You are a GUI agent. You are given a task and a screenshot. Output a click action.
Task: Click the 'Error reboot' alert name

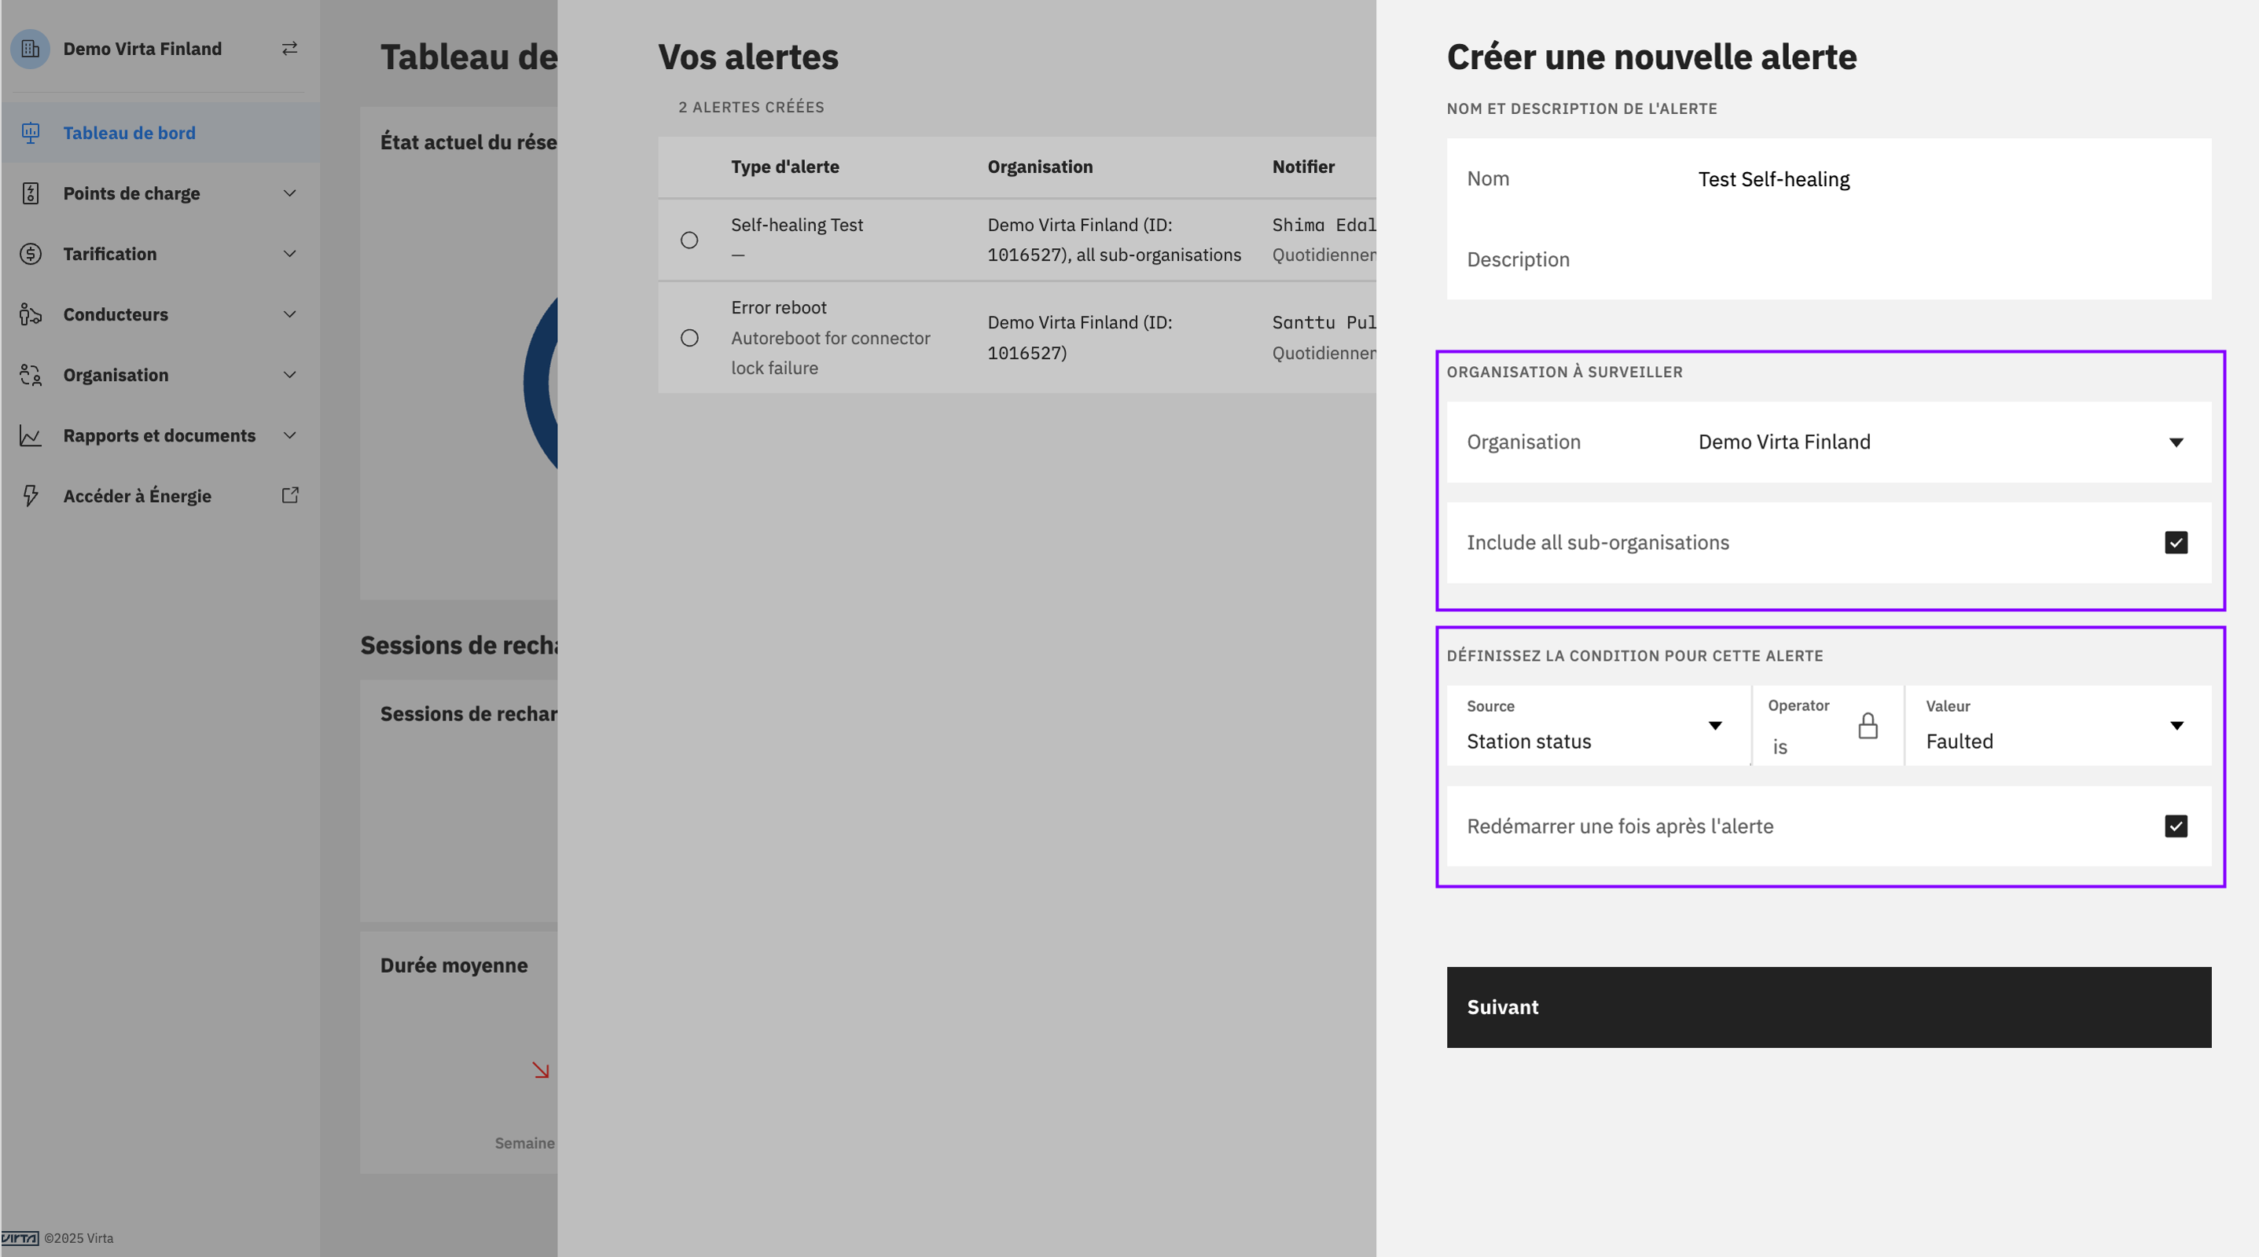point(779,308)
